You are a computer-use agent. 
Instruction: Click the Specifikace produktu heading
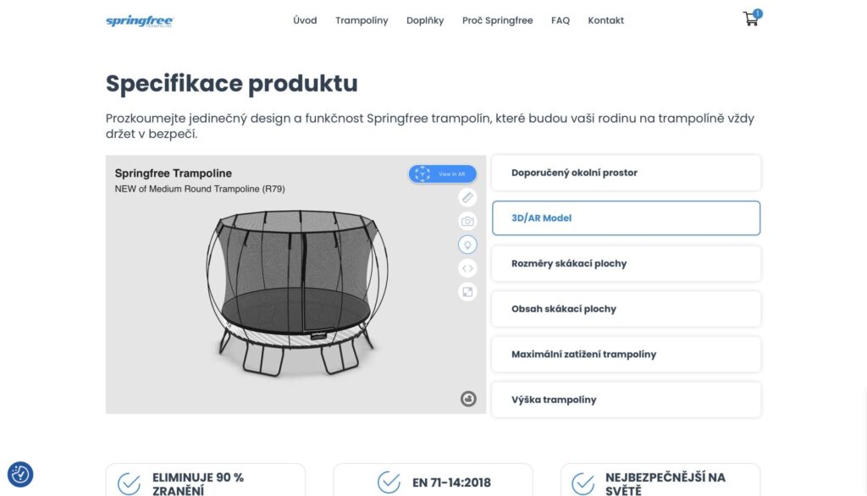pyautogui.click(x=232, y=84)
